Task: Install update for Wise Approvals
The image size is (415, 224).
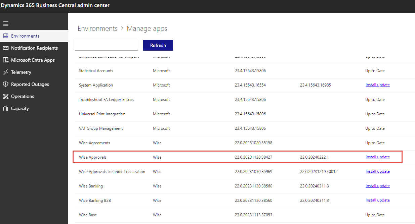Action: click(x=377, y=157)
